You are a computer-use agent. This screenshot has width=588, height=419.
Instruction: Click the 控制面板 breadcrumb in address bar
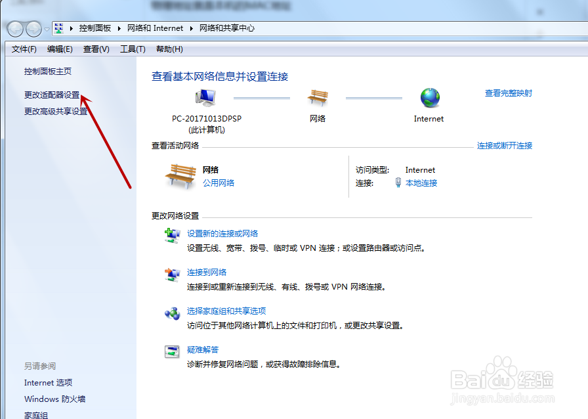[x=95, y=28]
